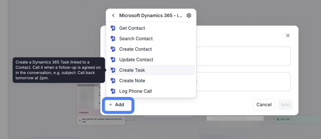Click the transition lines icon beside fax text
Screen dimensions: 321x139
[80, 120]
